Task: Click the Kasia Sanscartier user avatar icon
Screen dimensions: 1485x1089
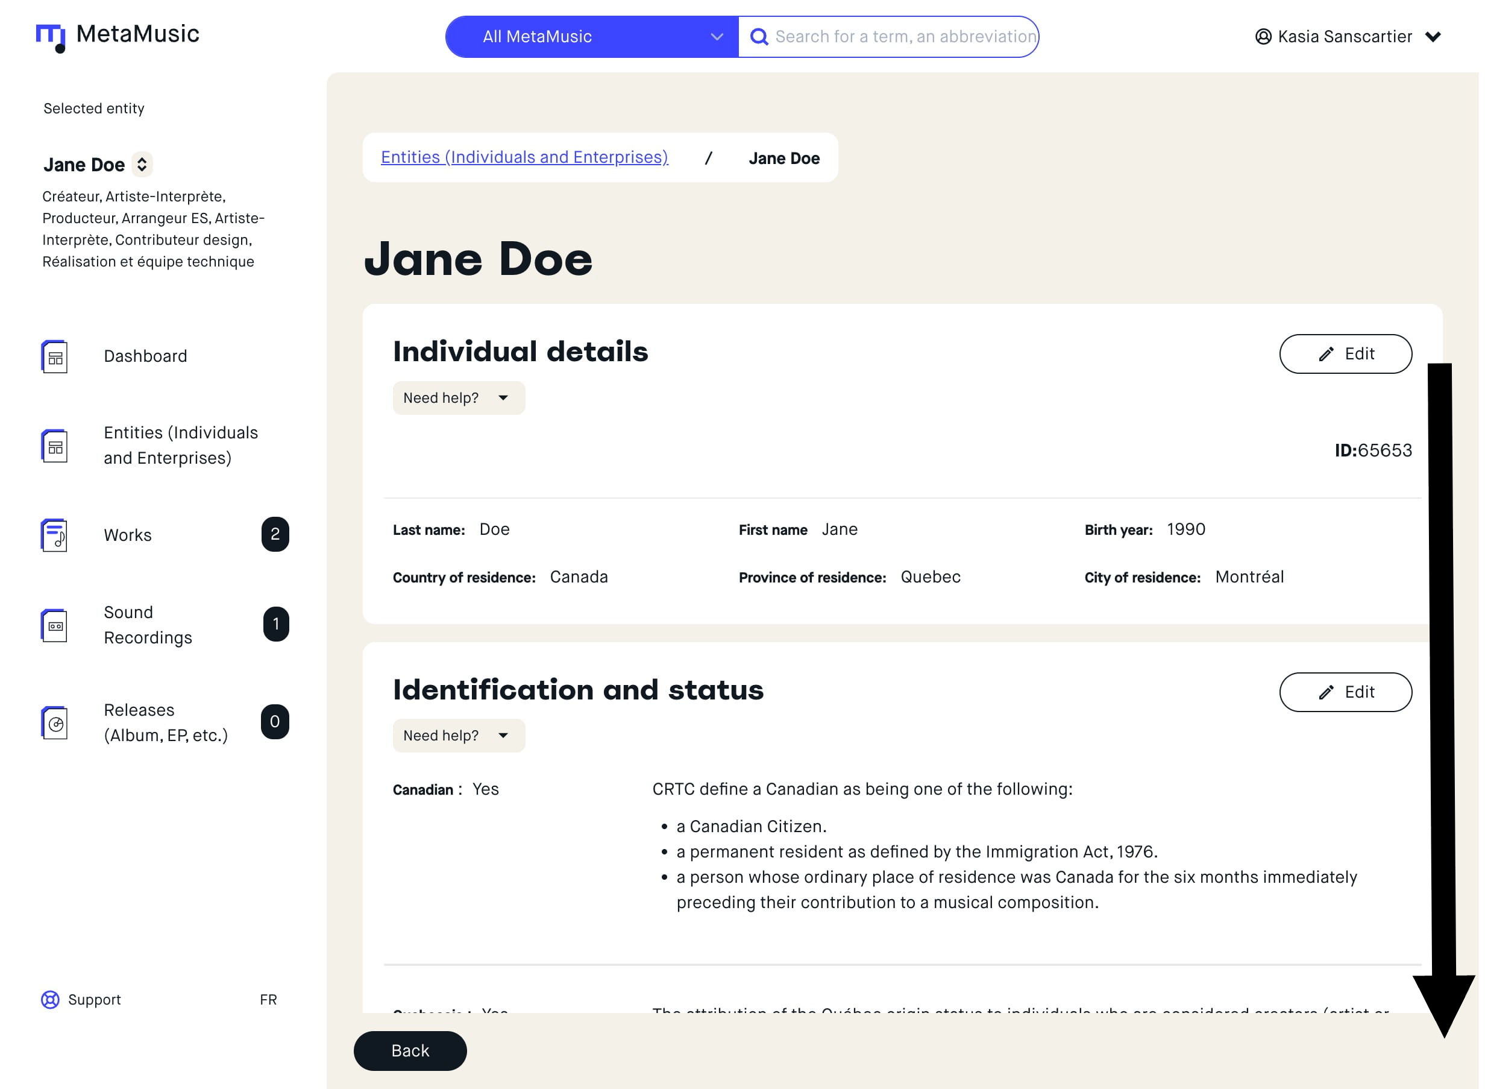Action: tap(1263, 37)
